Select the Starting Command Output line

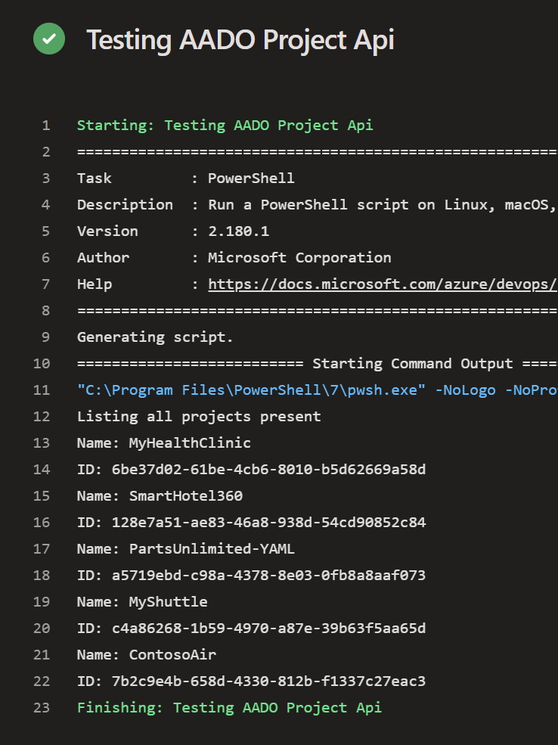tap(317, 364)
